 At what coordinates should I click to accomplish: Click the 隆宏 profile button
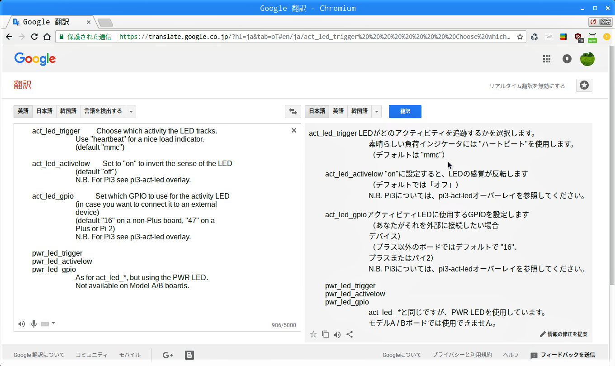pyautogui.click(x=600, y=22)
